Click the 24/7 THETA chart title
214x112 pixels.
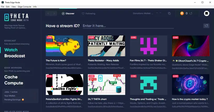[x=97, y=99]
